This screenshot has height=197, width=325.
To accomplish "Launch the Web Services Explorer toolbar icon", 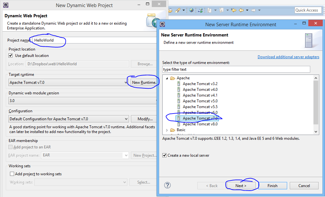I will pyautogui.click(x=200, y=10).
